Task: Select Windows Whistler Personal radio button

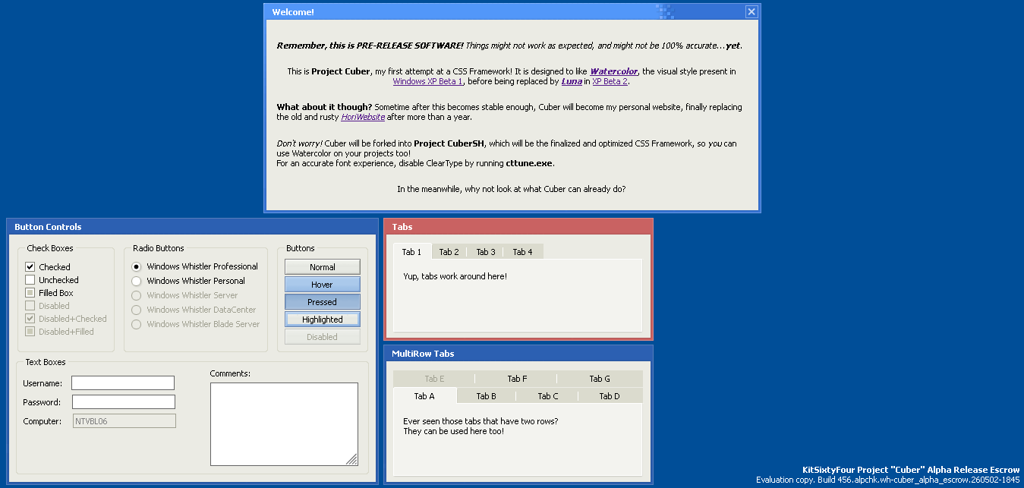Action: pyautogui.click(x=137, y=281)
